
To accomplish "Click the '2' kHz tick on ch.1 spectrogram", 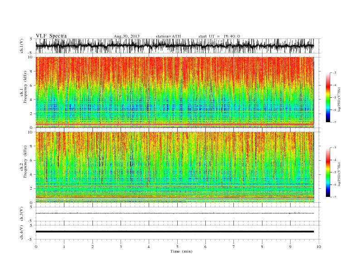I will click(x=31, y=114).
